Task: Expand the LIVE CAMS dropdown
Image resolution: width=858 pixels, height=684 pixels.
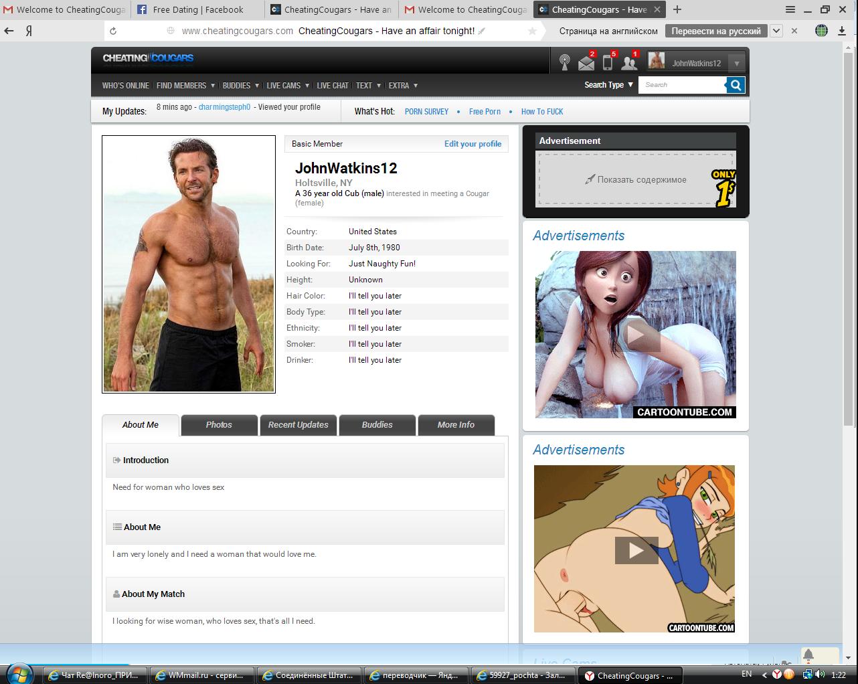Action: coord(288,86)
